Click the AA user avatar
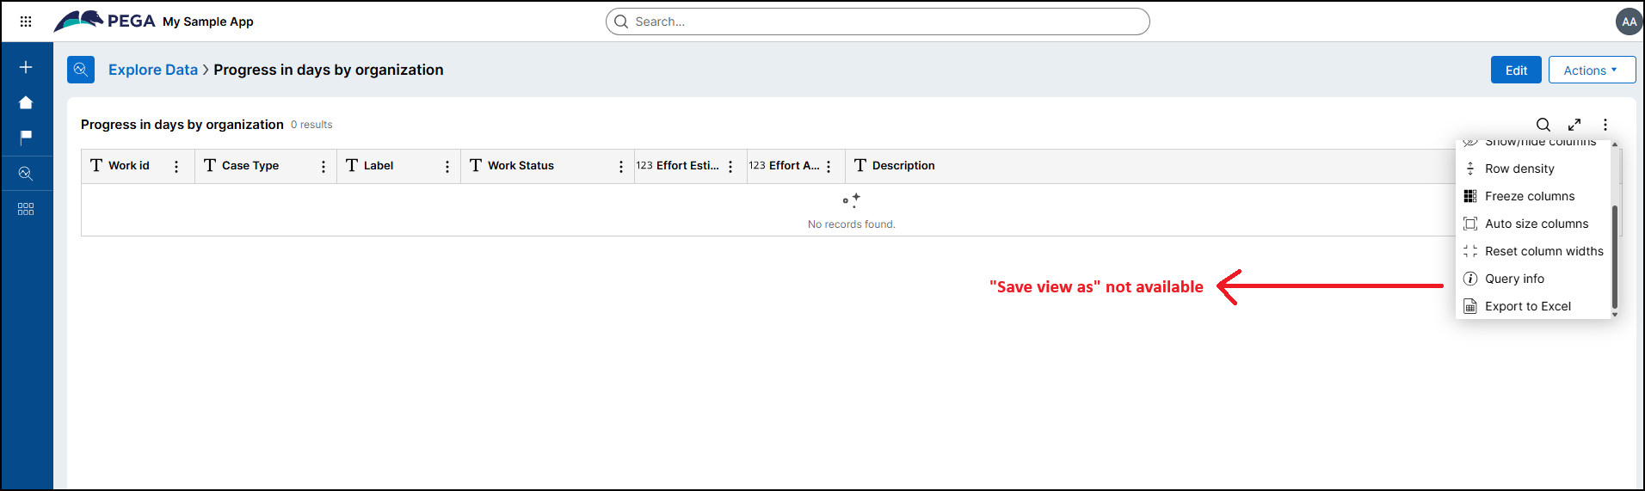This screenshot has width=1645, height=491. (1629, 21)
